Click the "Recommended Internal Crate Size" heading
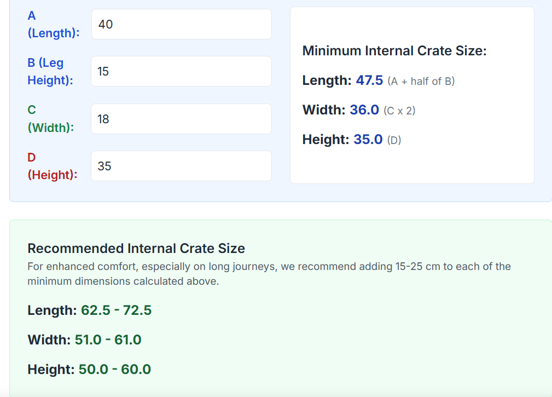The width and height of the screenshot is (552, 397). (x=136, y=249)
